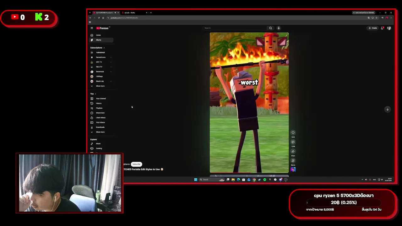
Task: Open History in the sidebar
Action: pyautogui.click(x=101, y=103)
